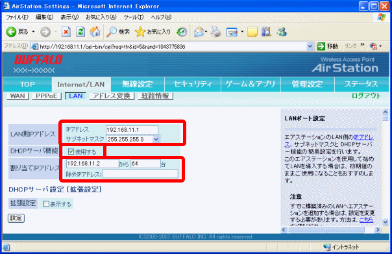Screen dimensions: 392x254
Task: Switch to the セキュリティ tab
Action: pos(193,84)
